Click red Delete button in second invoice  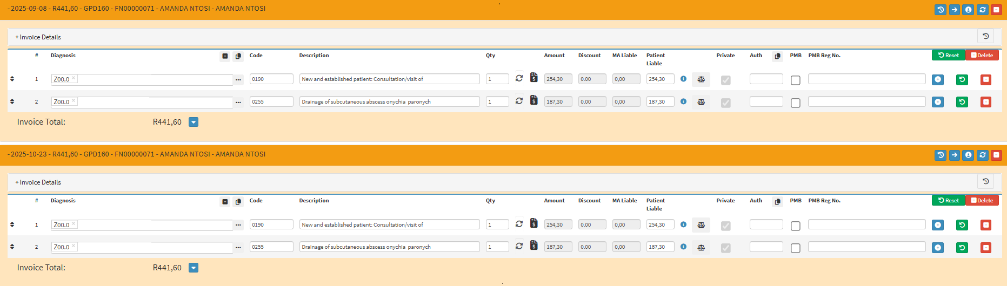point(982,200)
